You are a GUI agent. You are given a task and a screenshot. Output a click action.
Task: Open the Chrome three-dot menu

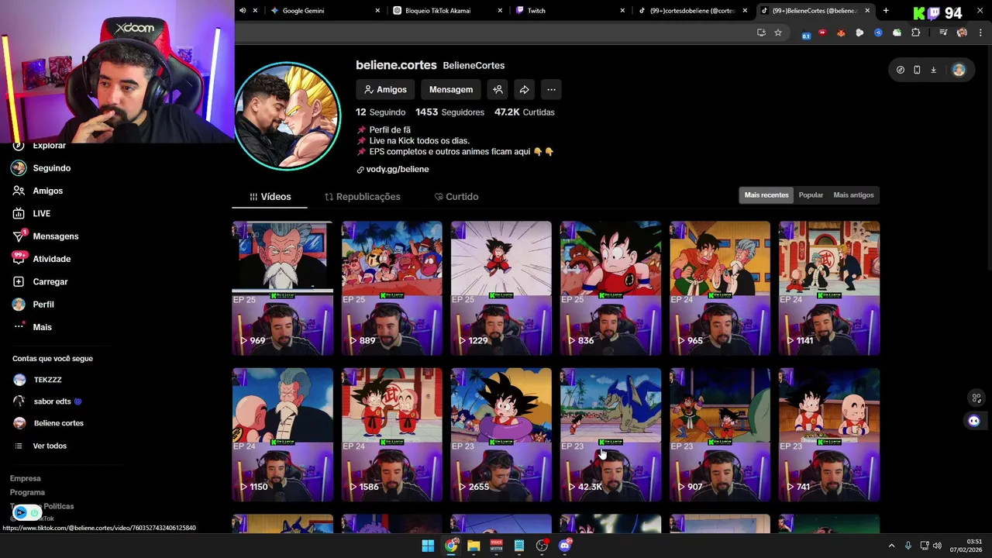[x=980, y=33]
